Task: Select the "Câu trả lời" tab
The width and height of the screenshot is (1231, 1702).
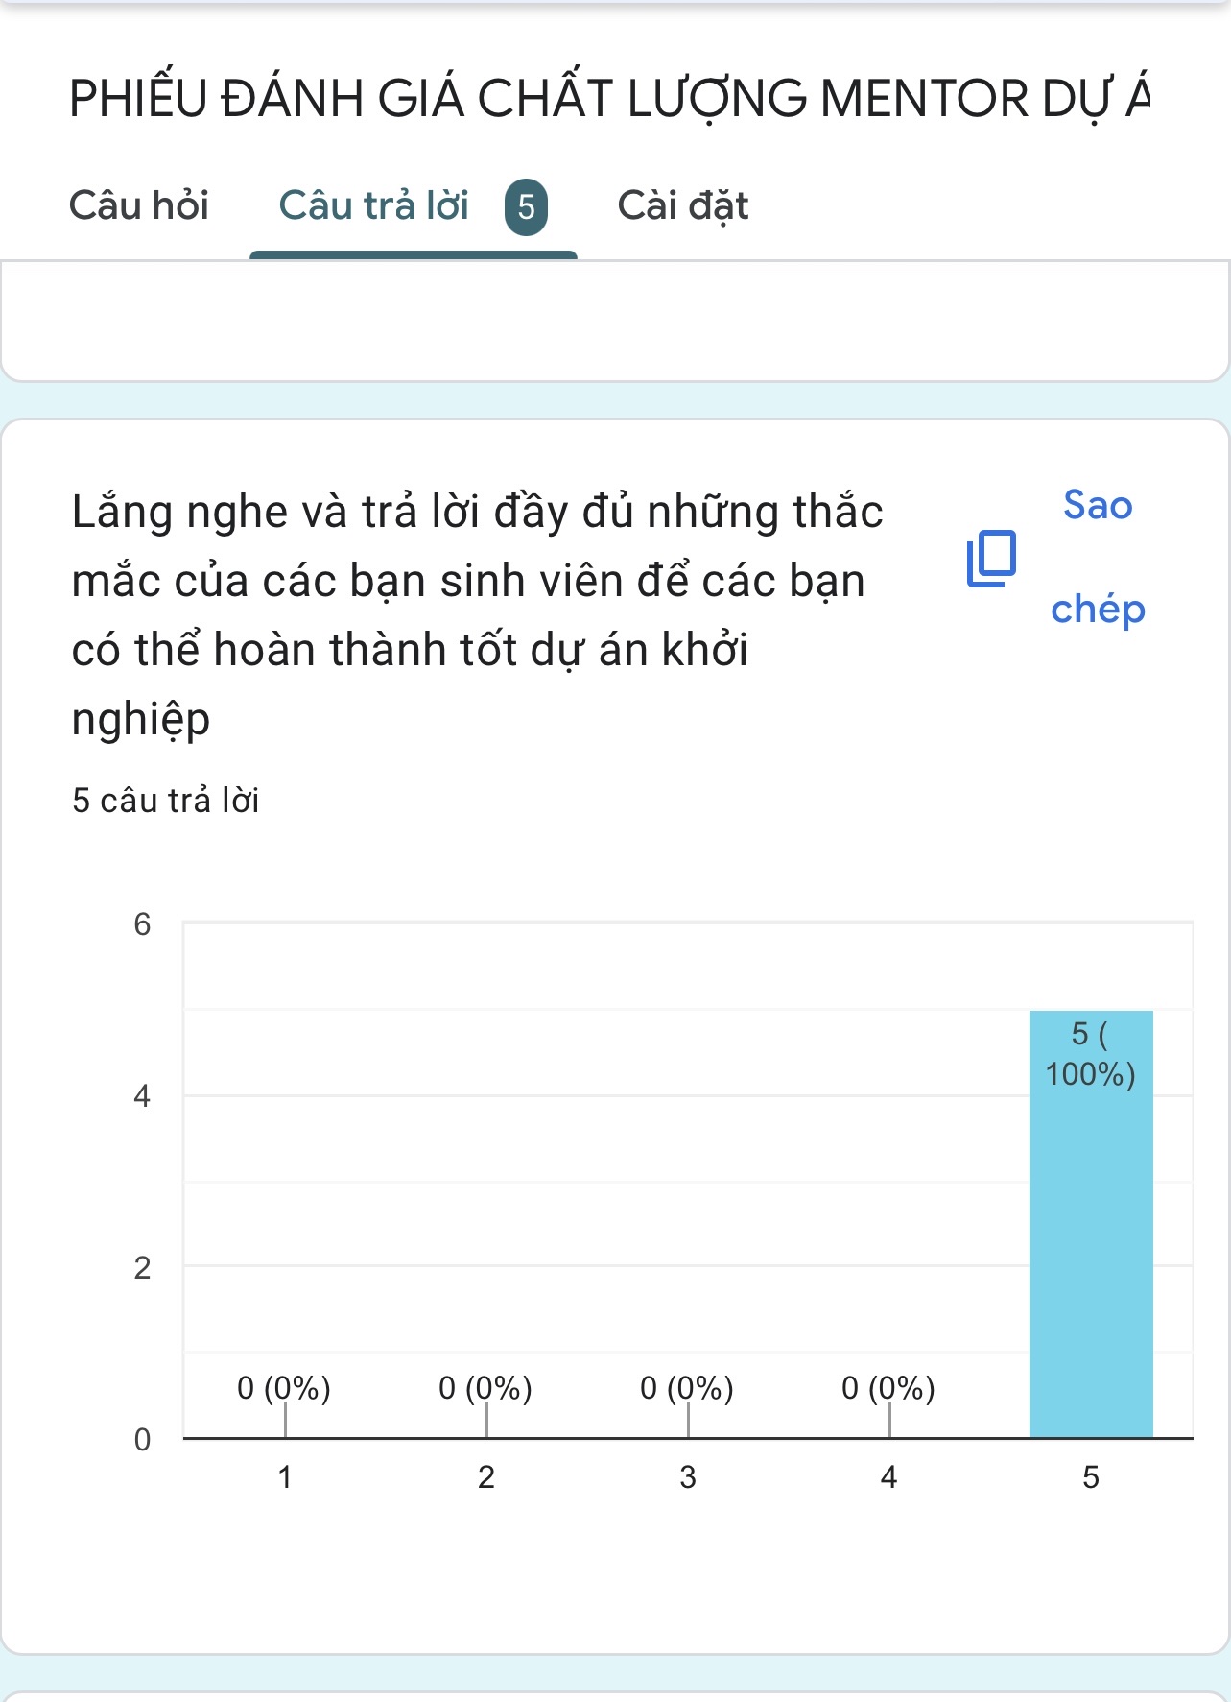Action: tap(373, 205)
